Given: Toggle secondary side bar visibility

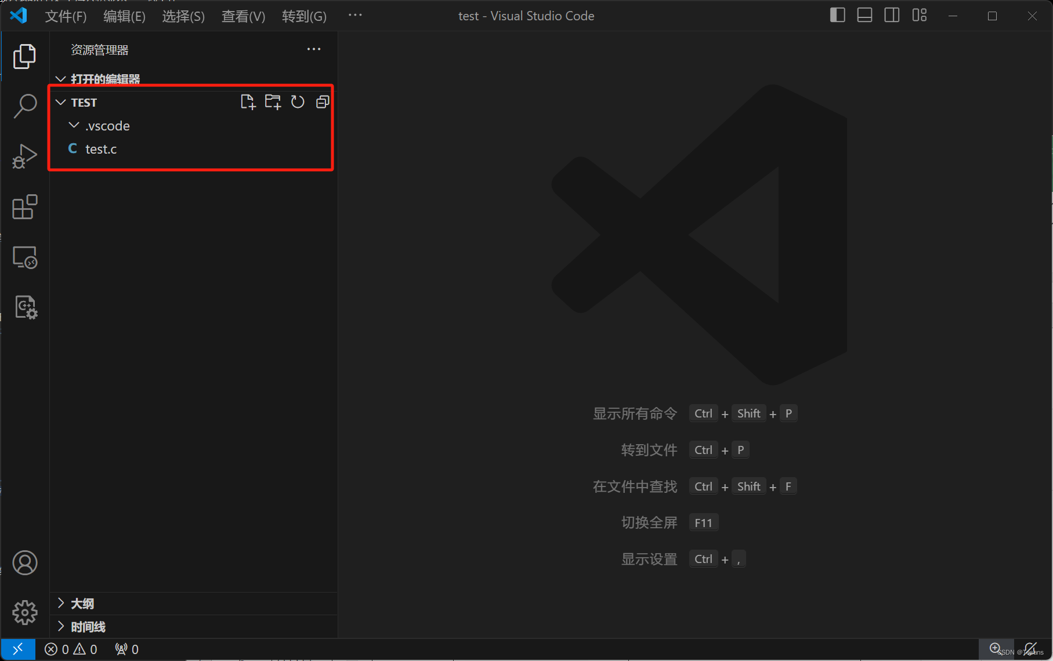Looking at the screenshot, I should (x=892, y=16).
